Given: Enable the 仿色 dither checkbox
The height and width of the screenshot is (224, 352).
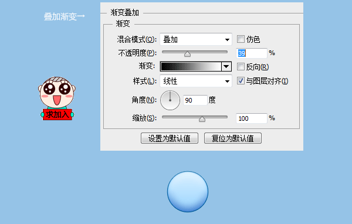Looking at the screenshot, I should pyautogui.click(x=241, y=39).
